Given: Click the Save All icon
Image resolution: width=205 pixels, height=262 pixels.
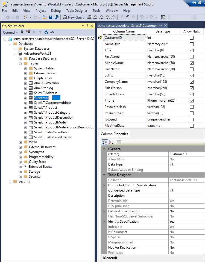Looking at the screenshot, I should (57, 17).
